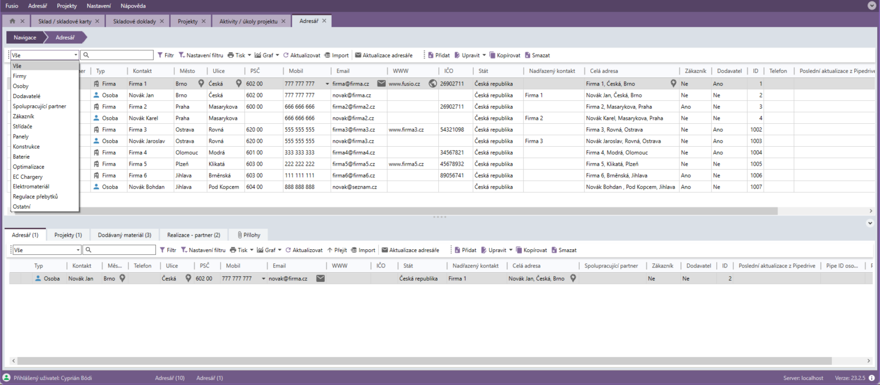
Task: Click lower panel Import button
Action: pos(363,250)
